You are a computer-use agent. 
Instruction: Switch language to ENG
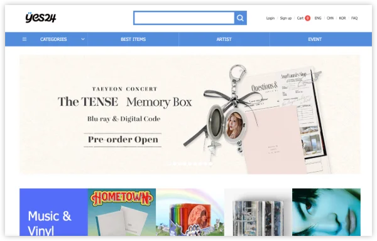point(318,18)
